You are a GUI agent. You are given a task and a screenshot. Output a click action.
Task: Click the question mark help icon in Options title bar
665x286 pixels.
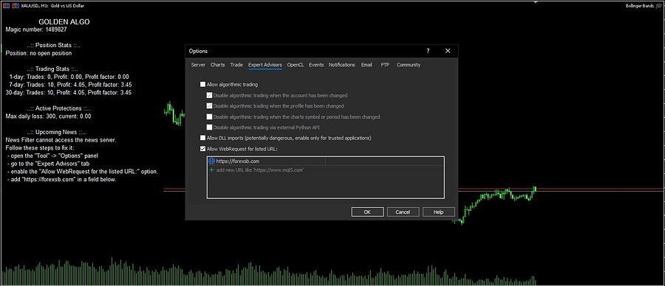(428, 51)
